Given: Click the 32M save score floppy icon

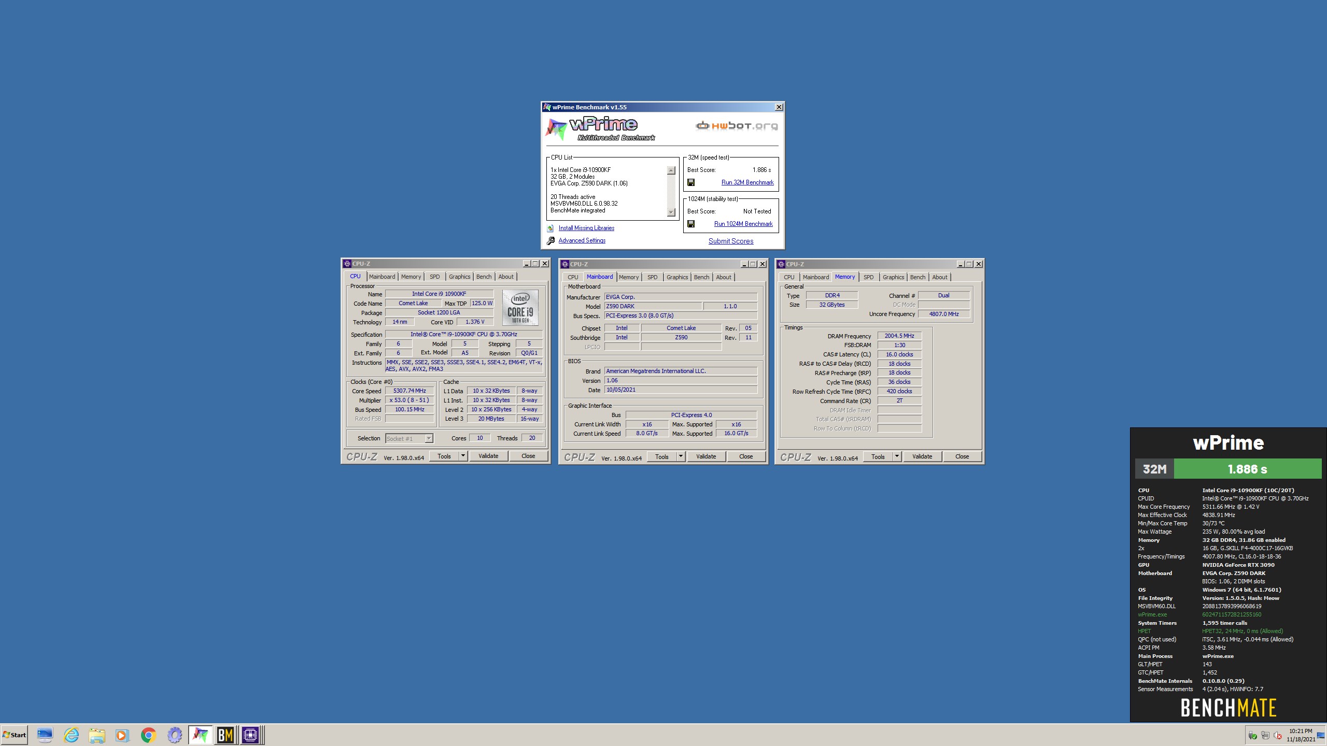Looking at the screenshot, I should pos(691,182).
